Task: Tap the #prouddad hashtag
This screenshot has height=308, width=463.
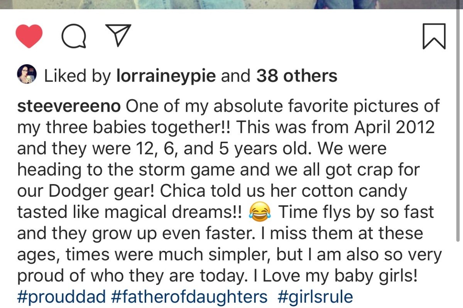Action: click(62, 297)
